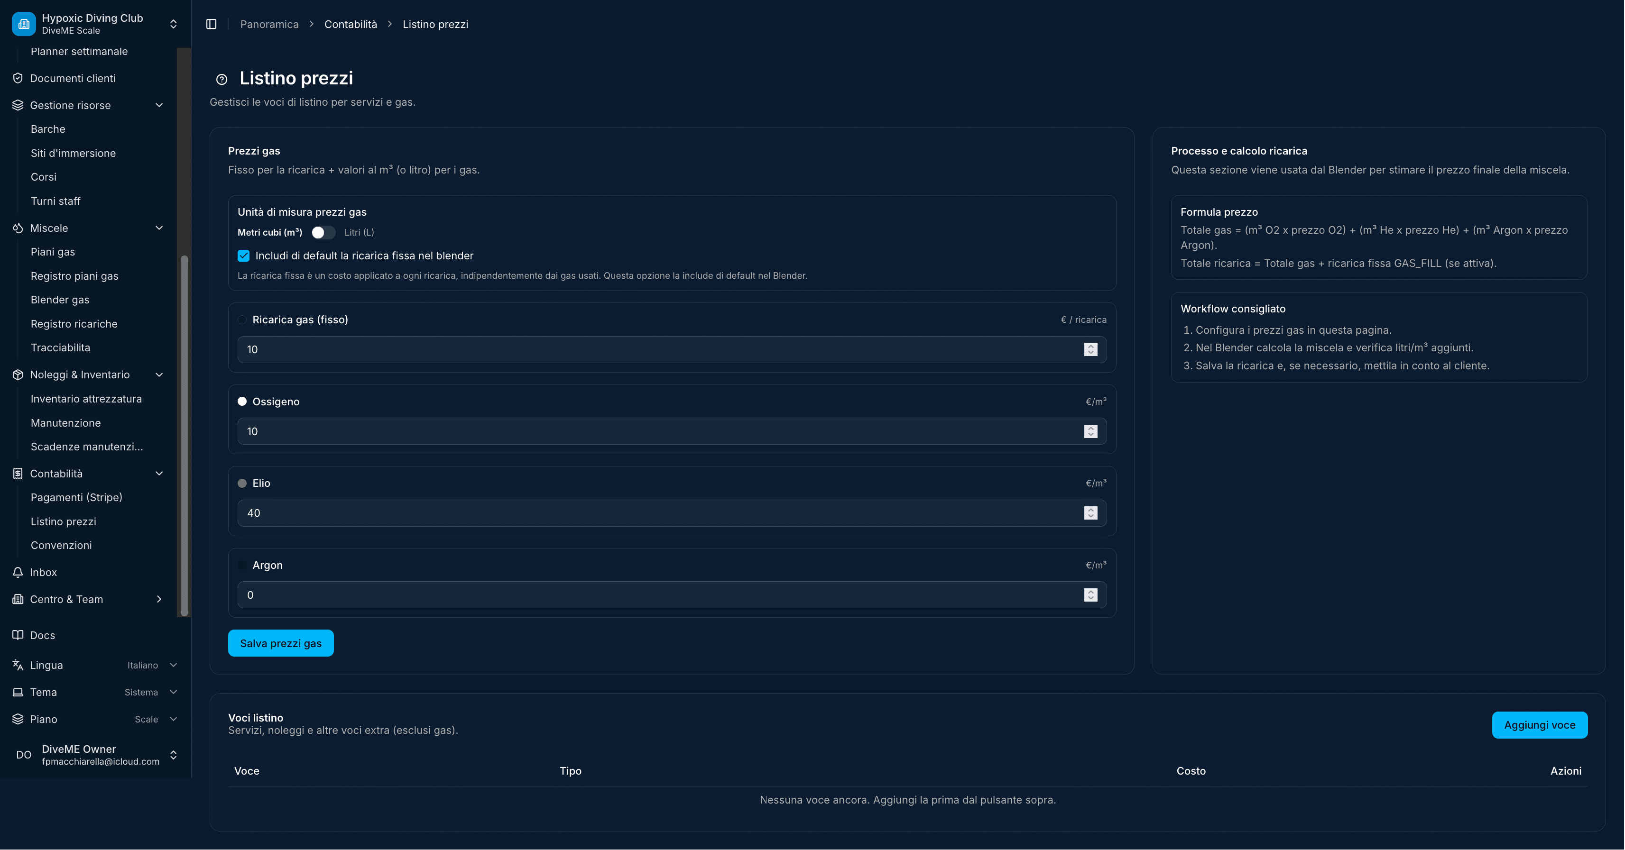
Task: Open Inventario attrezzatura page
Action: (86, 399)
